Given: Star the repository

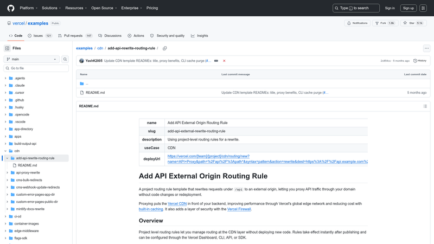Looking at the screenshot, I should pos(413,23).
